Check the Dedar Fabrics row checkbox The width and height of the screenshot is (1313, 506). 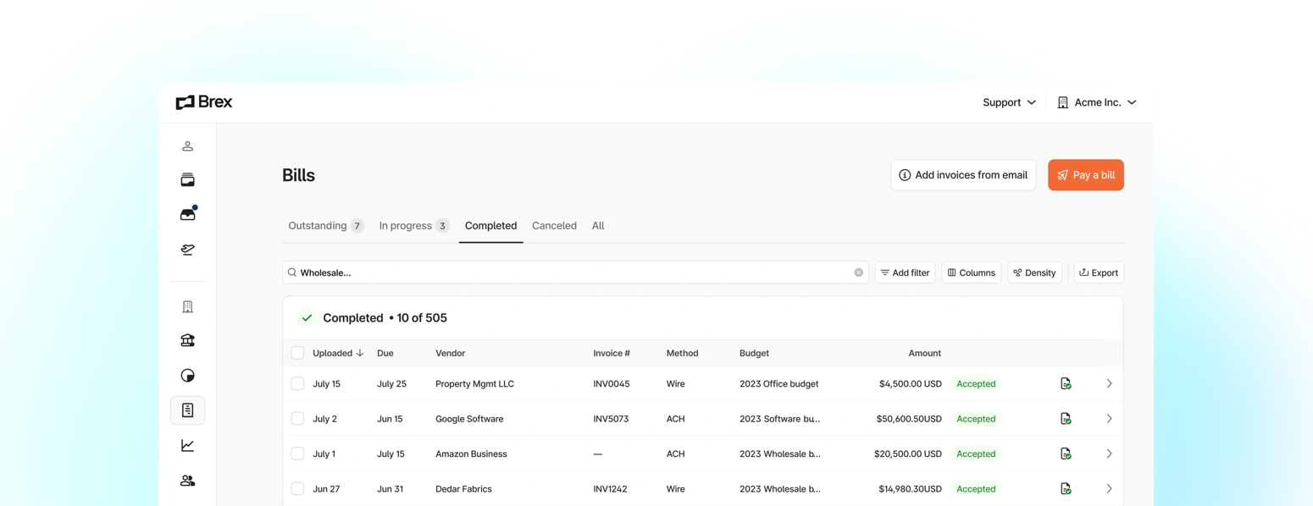[x=297, y=488]
